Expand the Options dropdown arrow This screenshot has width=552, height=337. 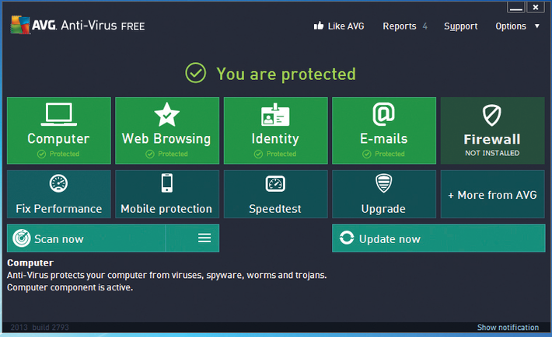[x=537, y=26]
